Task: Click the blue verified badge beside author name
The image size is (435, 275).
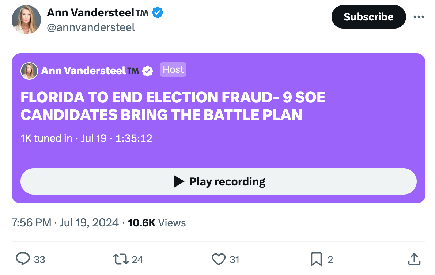Action: [x=158, y=13]
